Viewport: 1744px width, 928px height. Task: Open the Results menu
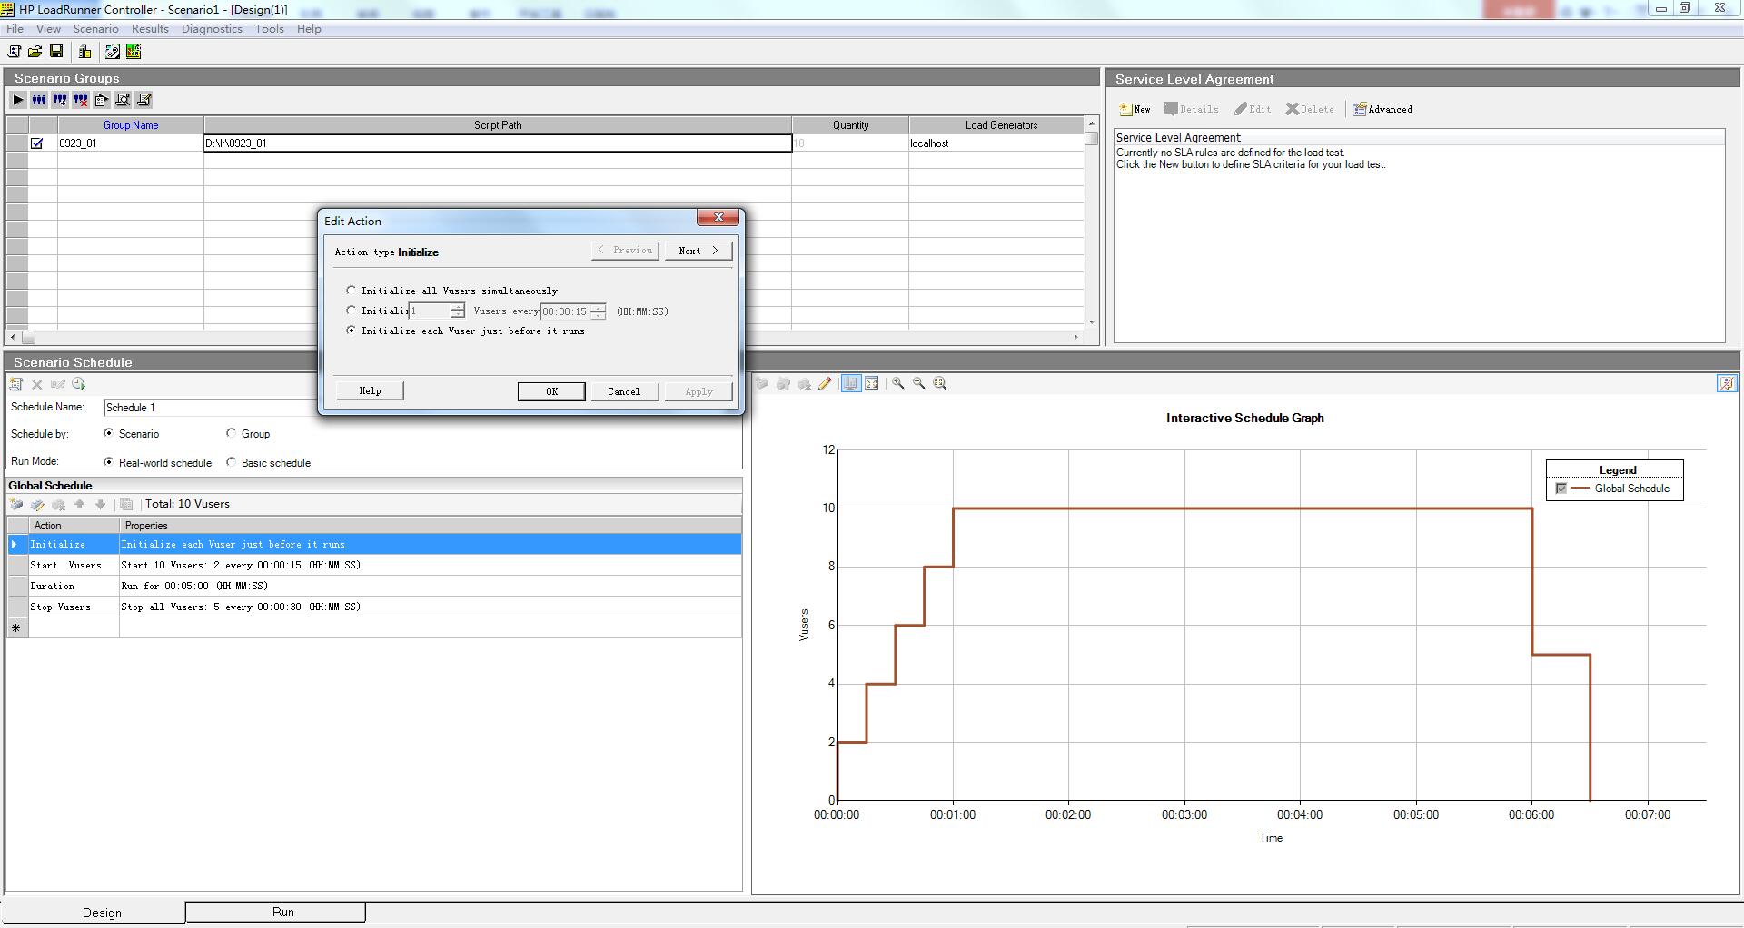tap(150, 29)
